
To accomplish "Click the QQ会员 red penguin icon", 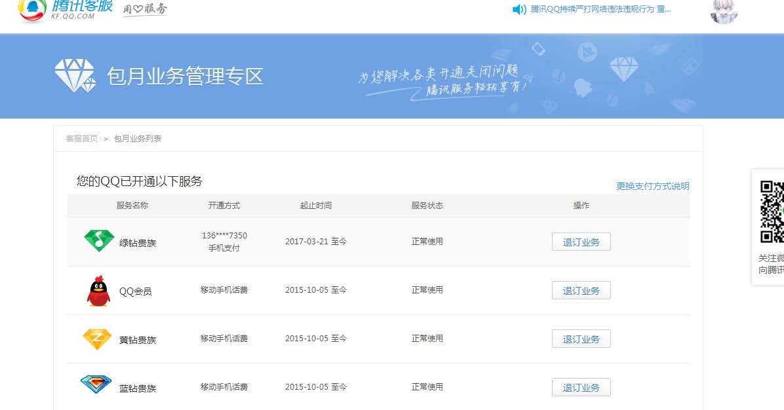I will pyautogui.click(x=98, y=291).
